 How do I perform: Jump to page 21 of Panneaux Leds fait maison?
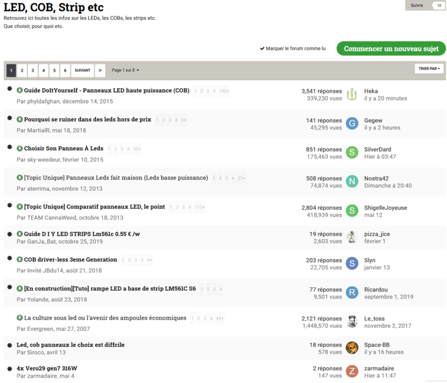click(241, 178)
